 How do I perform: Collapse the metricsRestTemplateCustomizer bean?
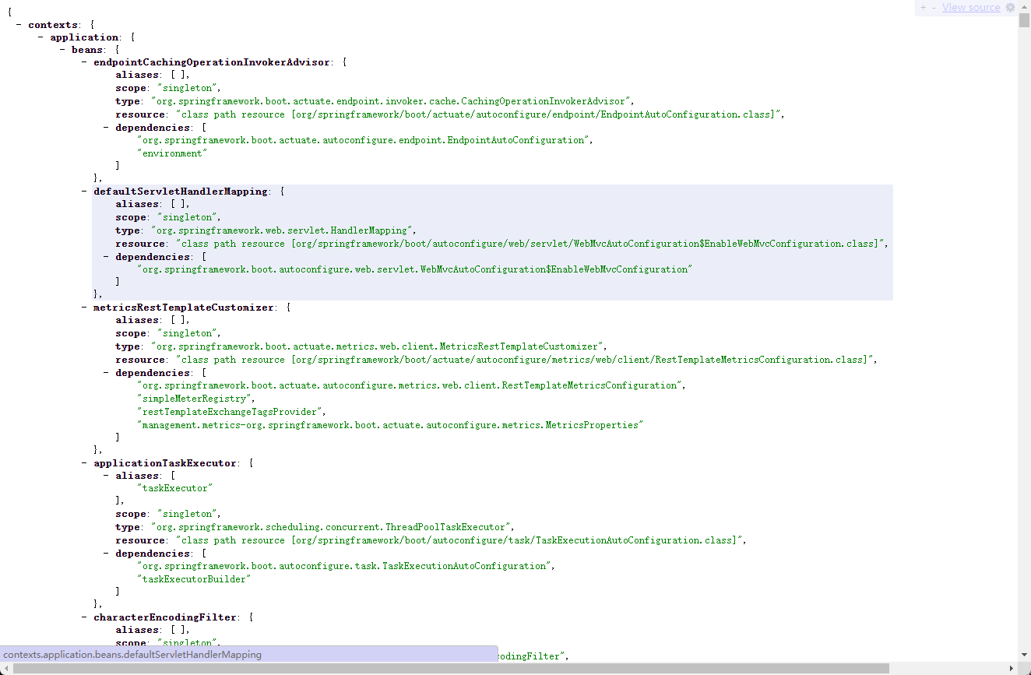[85, 308]
